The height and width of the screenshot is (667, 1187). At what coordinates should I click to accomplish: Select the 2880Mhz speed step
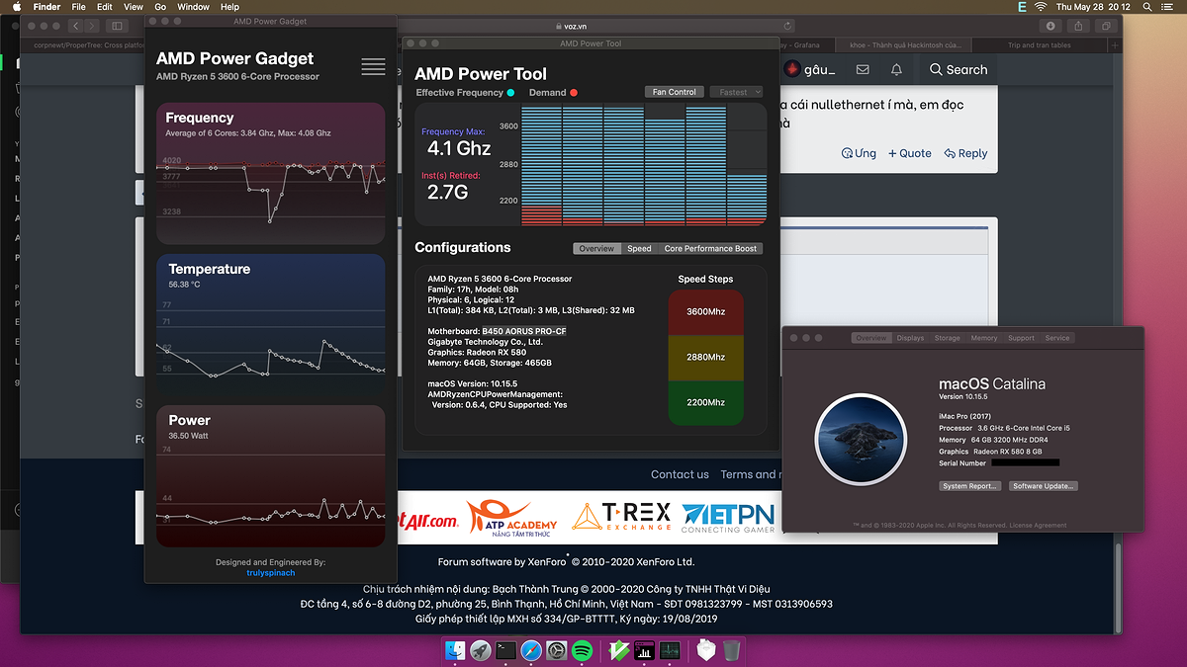coord(705,357)
